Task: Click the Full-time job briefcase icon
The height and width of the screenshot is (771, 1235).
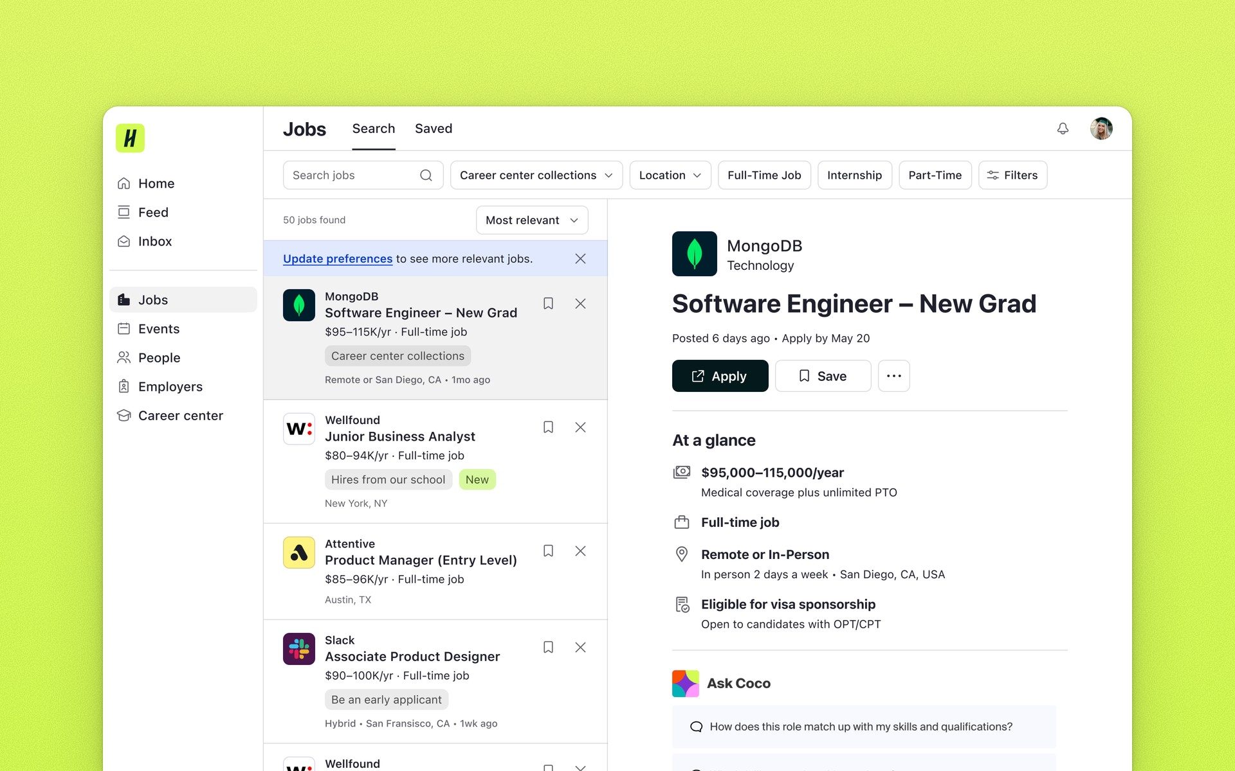Action: pyautogui.click(x=682, y=522)
